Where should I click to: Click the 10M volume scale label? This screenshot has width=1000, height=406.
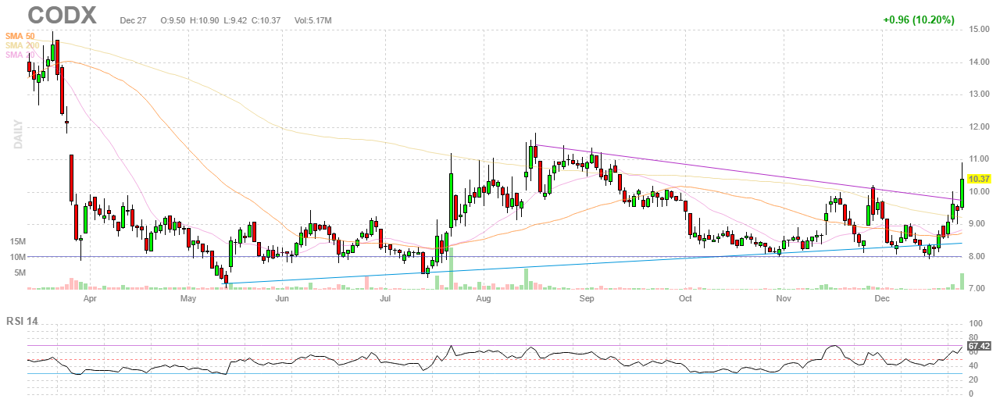click(18, 257)
